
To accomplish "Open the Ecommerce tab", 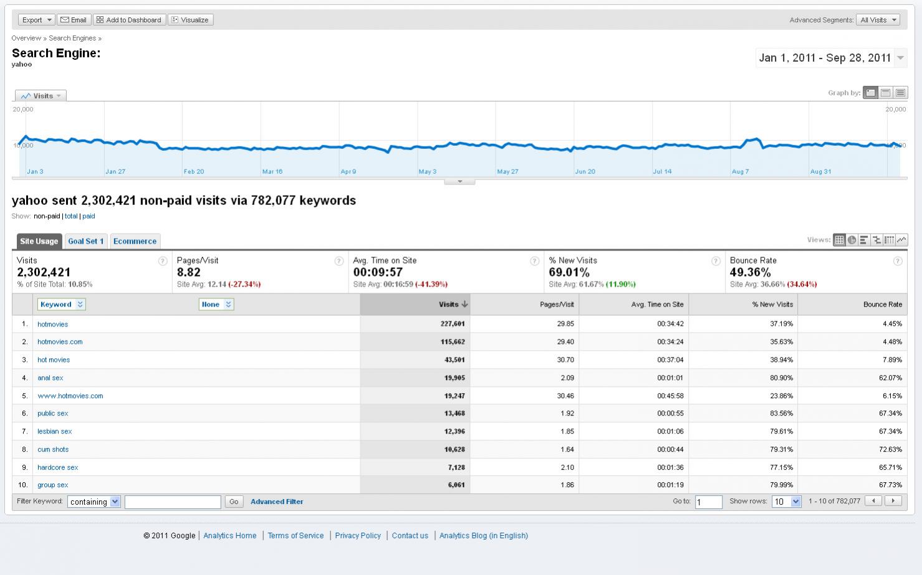I will (135, 242).
